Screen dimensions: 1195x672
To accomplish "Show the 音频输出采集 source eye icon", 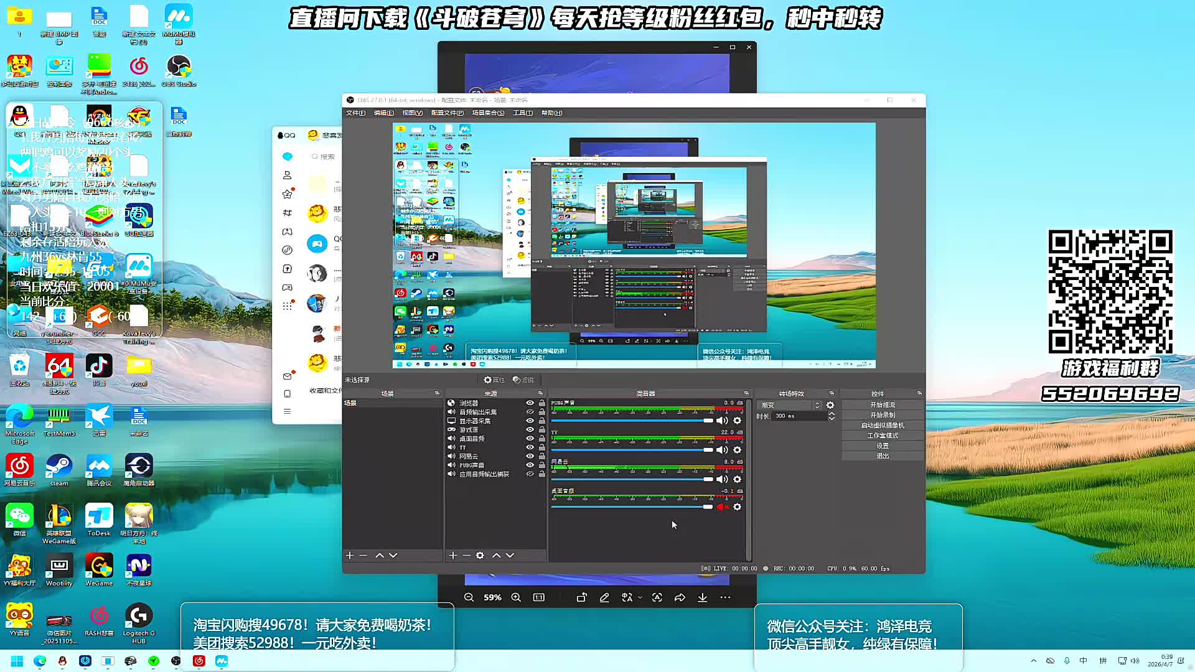I will [x=530, y=412].
